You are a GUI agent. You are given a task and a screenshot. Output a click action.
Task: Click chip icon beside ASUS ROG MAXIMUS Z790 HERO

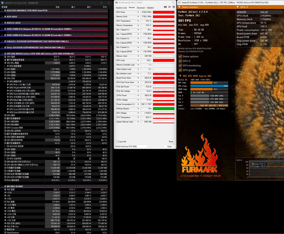pyautogui.click(x=5, y=11)
